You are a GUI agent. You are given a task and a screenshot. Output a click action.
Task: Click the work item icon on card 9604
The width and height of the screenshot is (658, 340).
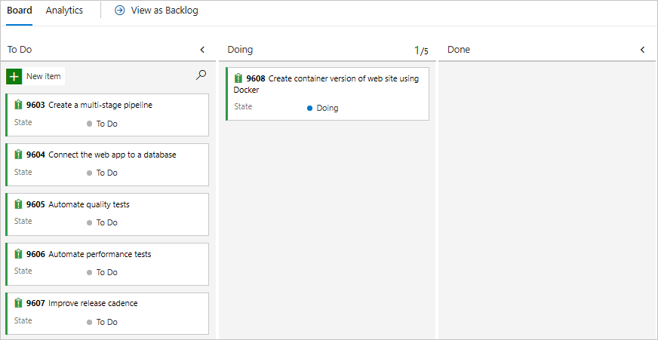pyautogui.click(x=19, y=155)
